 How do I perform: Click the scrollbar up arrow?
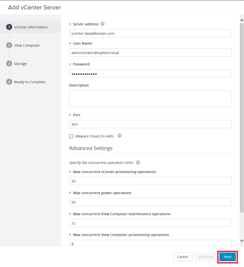tap(242, 20)
